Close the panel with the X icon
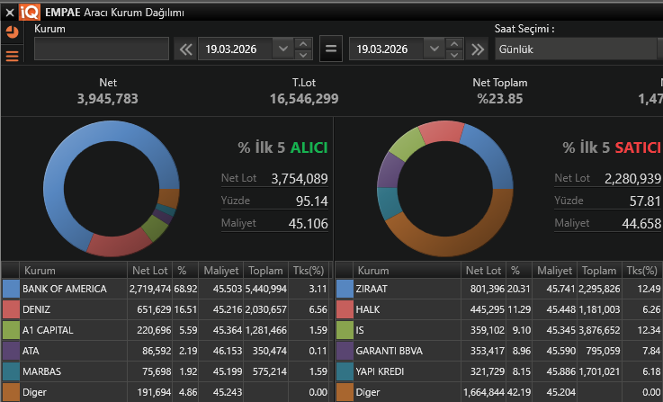The image size is (663, 402). pos(9,11)
